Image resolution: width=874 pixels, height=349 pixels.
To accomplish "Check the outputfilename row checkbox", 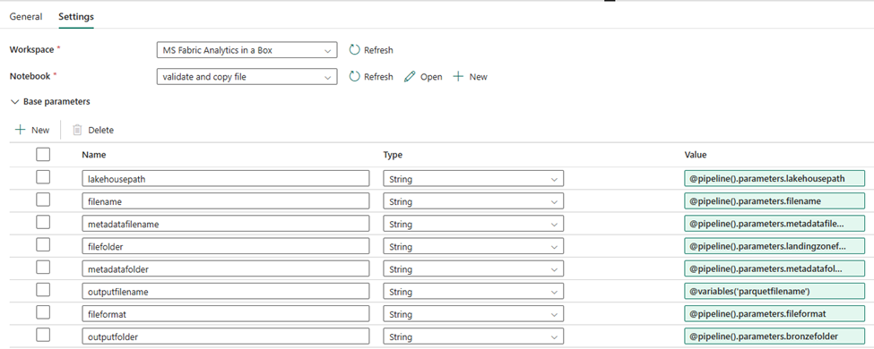I will click(x=43, y=290).
